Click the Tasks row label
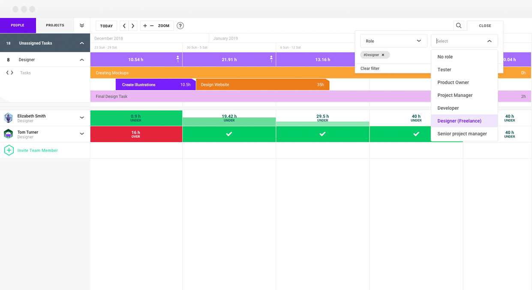The width and height of the screenshot is (532, 290). click(25, 73)
